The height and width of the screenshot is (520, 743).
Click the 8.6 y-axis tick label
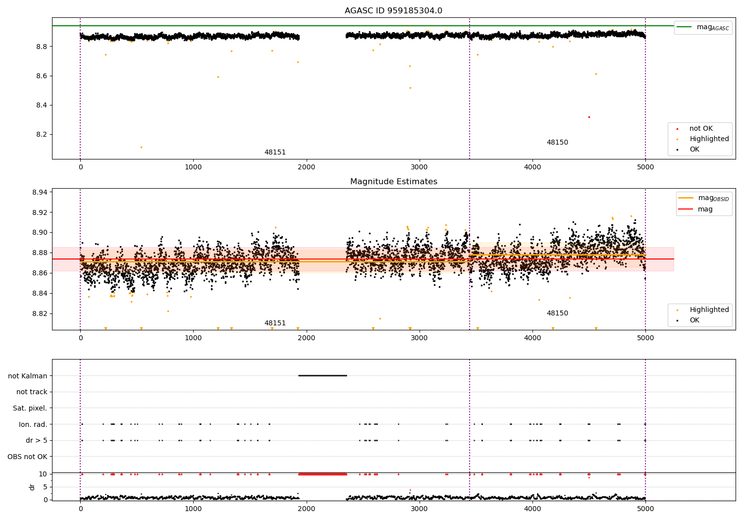click(x=42, y=76)
